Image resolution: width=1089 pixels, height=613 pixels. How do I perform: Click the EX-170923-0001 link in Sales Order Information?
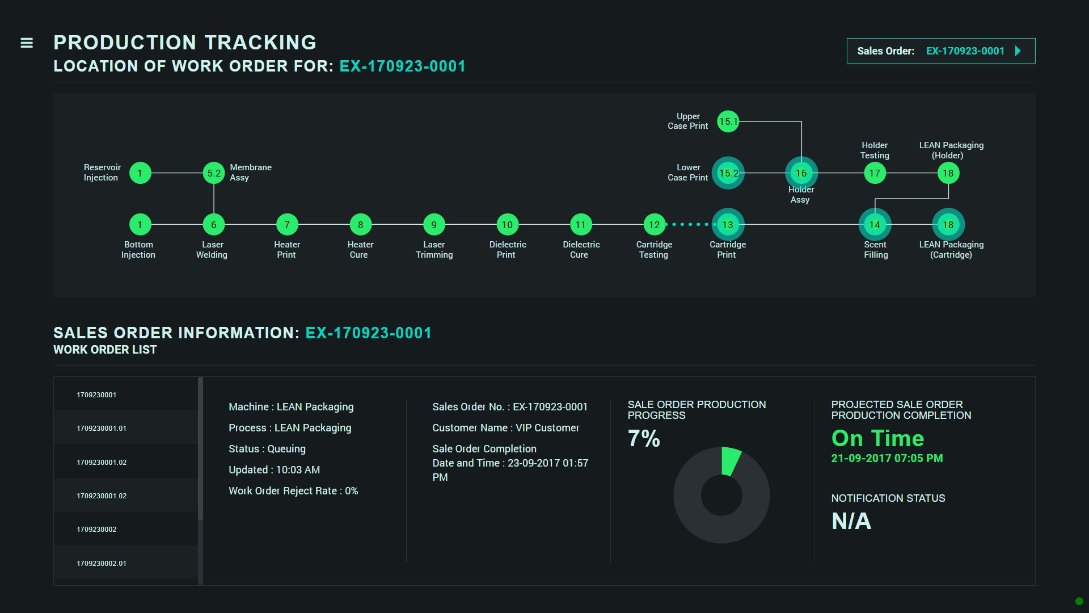tap(369, 333)
